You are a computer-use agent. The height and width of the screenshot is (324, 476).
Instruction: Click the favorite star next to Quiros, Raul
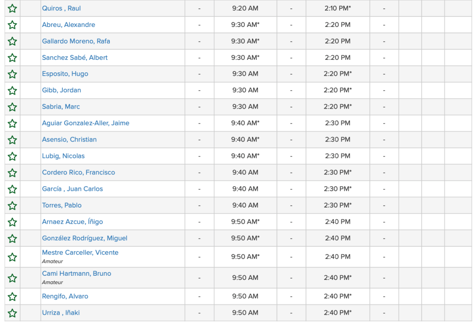pyautogui.click(x=13, y=8)
